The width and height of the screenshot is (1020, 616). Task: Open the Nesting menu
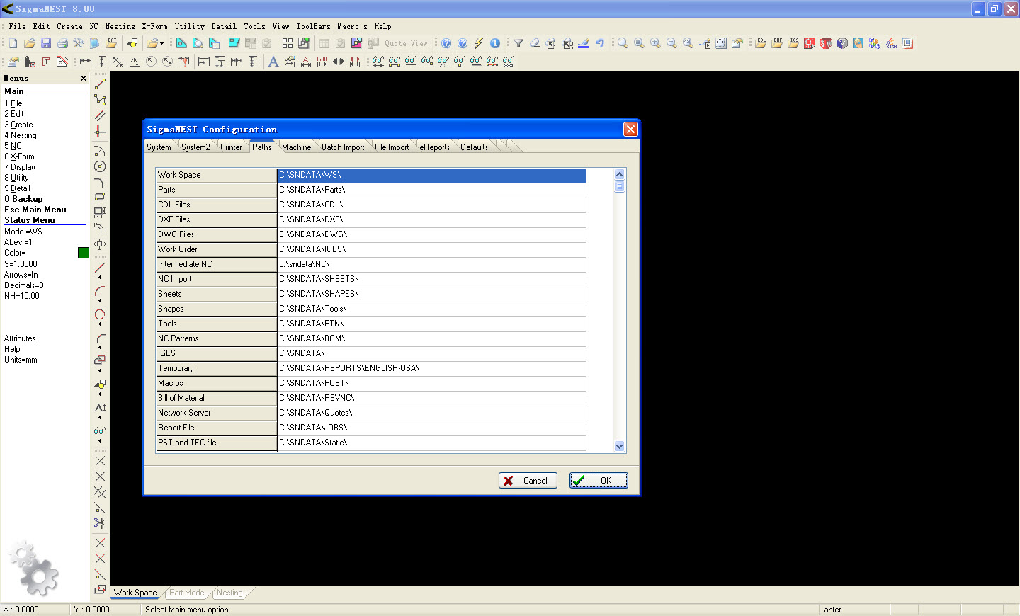(120, 26)
